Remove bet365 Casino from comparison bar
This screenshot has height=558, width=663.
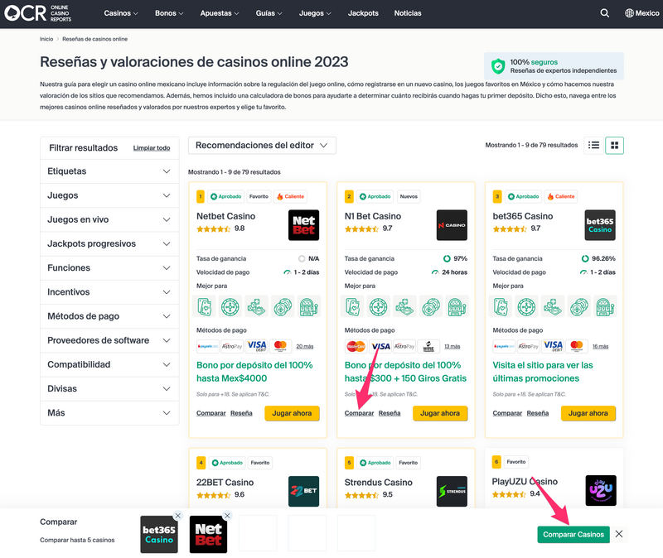(x=178, y=516)
